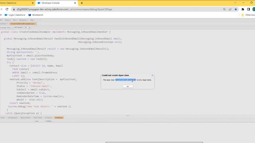Open the browser Extensions puzzle icon
This screenshot has width=255, height=143.
[x=243, y=10]
